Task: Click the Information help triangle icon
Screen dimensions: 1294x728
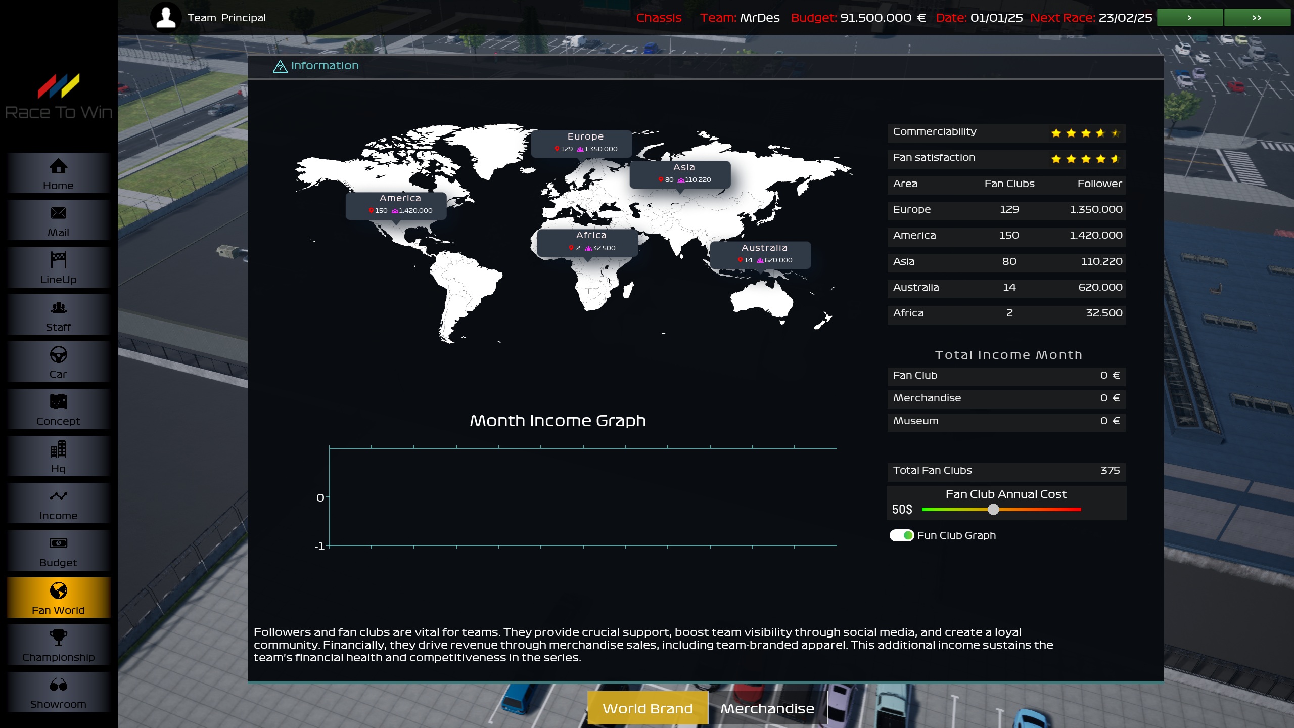Action: (x=280, y=66)
